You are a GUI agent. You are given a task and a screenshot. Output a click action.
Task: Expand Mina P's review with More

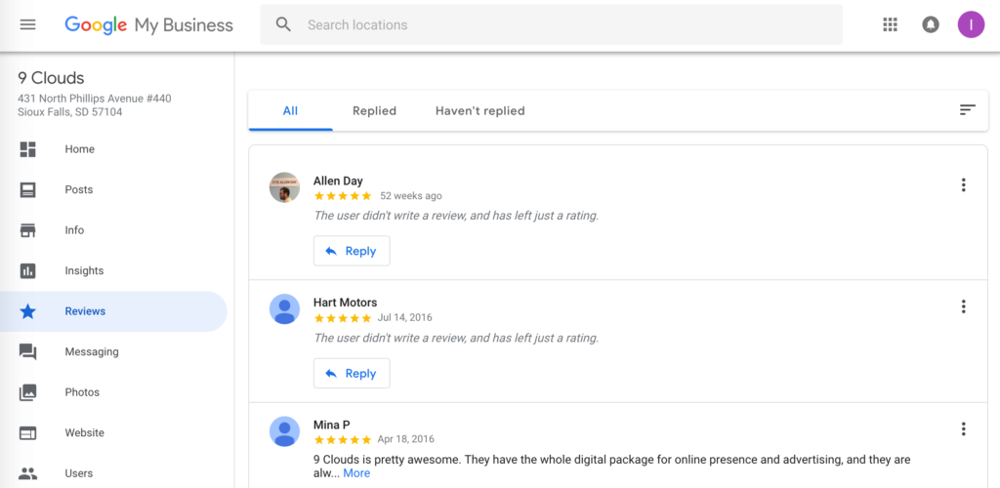pos(356,473)
